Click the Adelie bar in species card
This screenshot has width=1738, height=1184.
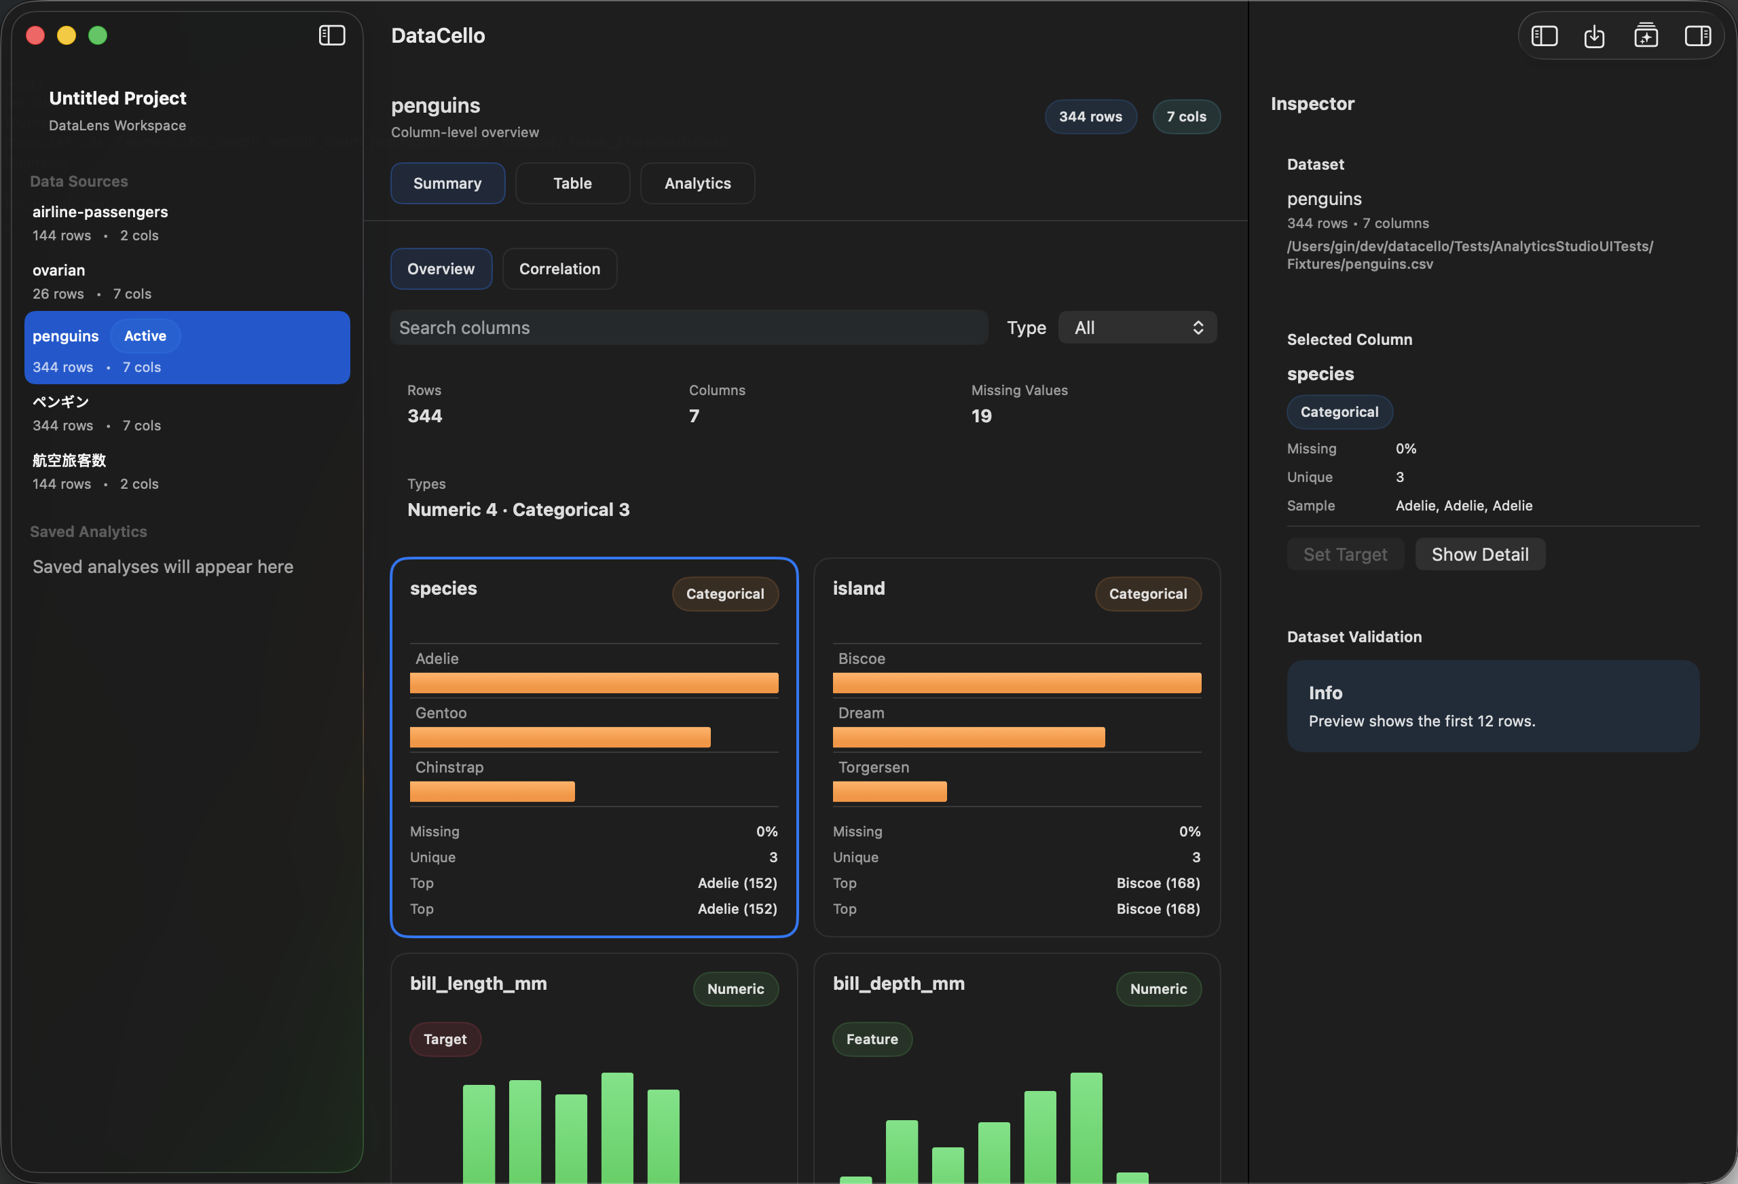click(x=594, y=683)
